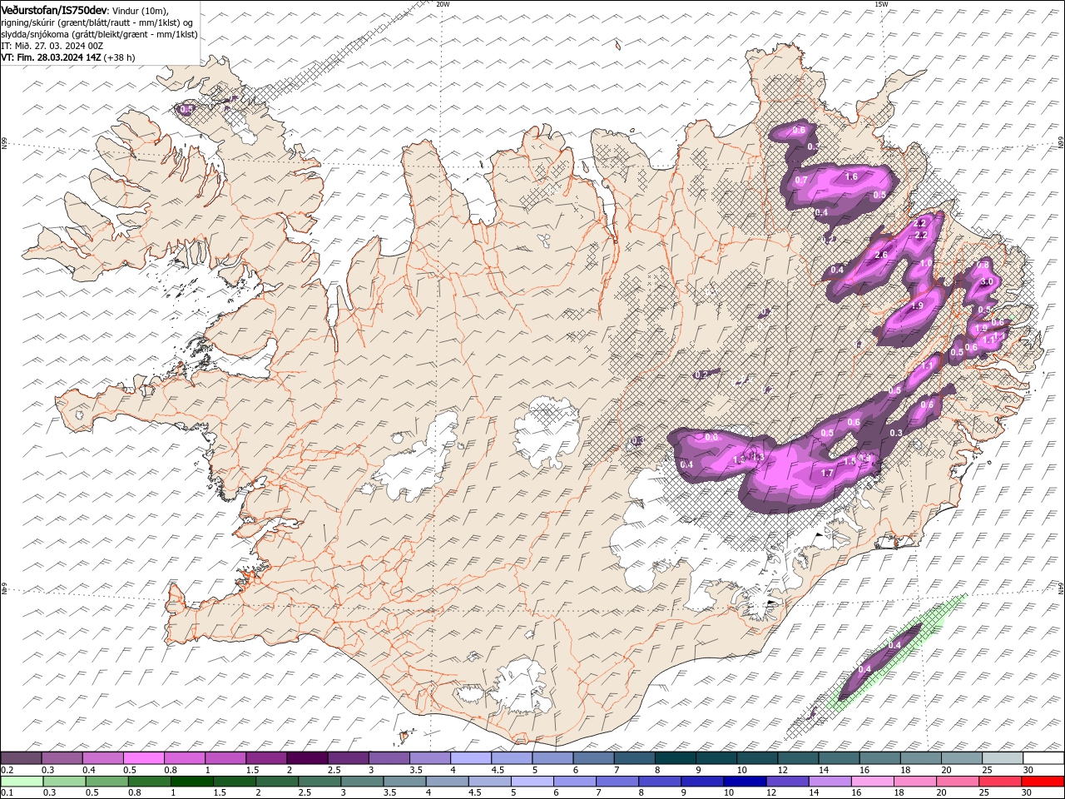Click the Veðurstofan/IS750dev title text

point(54,10)
